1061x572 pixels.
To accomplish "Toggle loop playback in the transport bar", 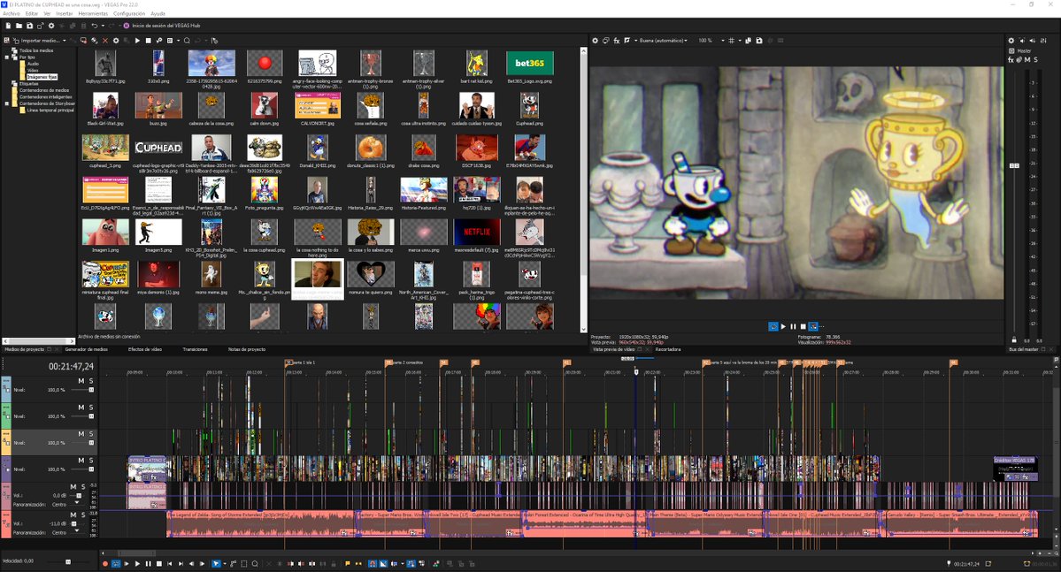I will (116, 563).
